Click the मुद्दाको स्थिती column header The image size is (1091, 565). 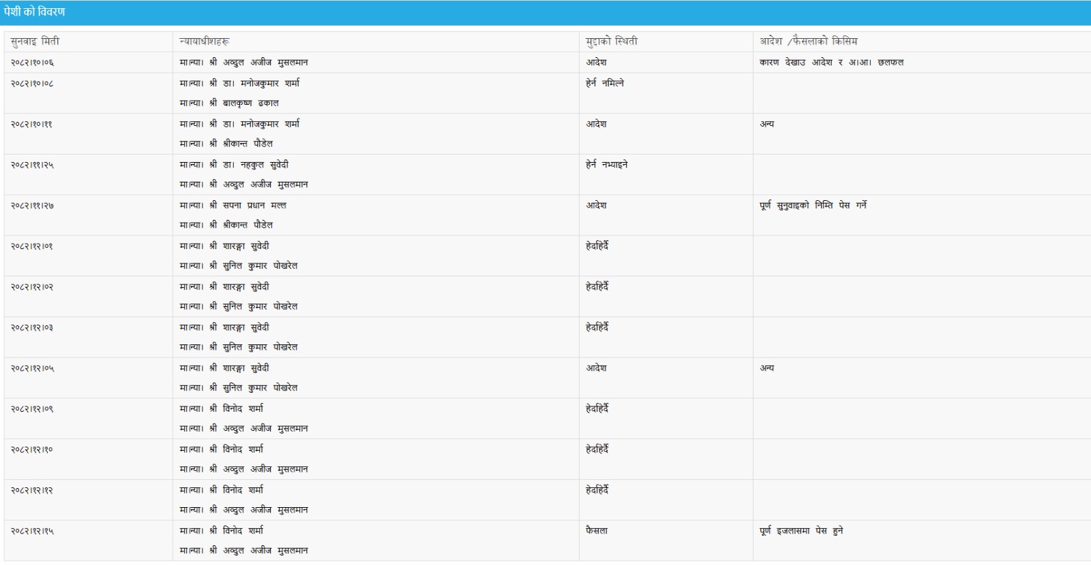click(x=612, y=42)
